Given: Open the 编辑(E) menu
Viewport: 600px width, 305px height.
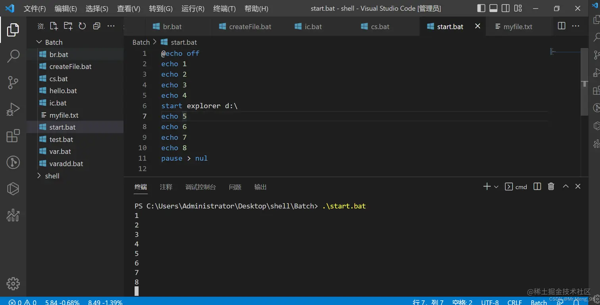Looking at the screenshot, I should (66, 9).
